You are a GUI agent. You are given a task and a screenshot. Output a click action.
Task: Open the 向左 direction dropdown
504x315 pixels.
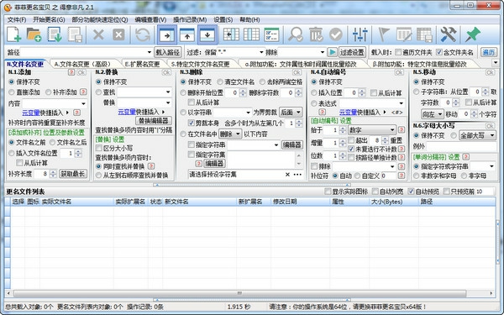tap(433, 114)
